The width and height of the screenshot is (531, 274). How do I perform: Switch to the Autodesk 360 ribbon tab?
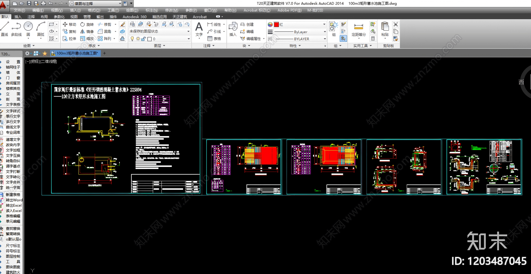point(134,17)
